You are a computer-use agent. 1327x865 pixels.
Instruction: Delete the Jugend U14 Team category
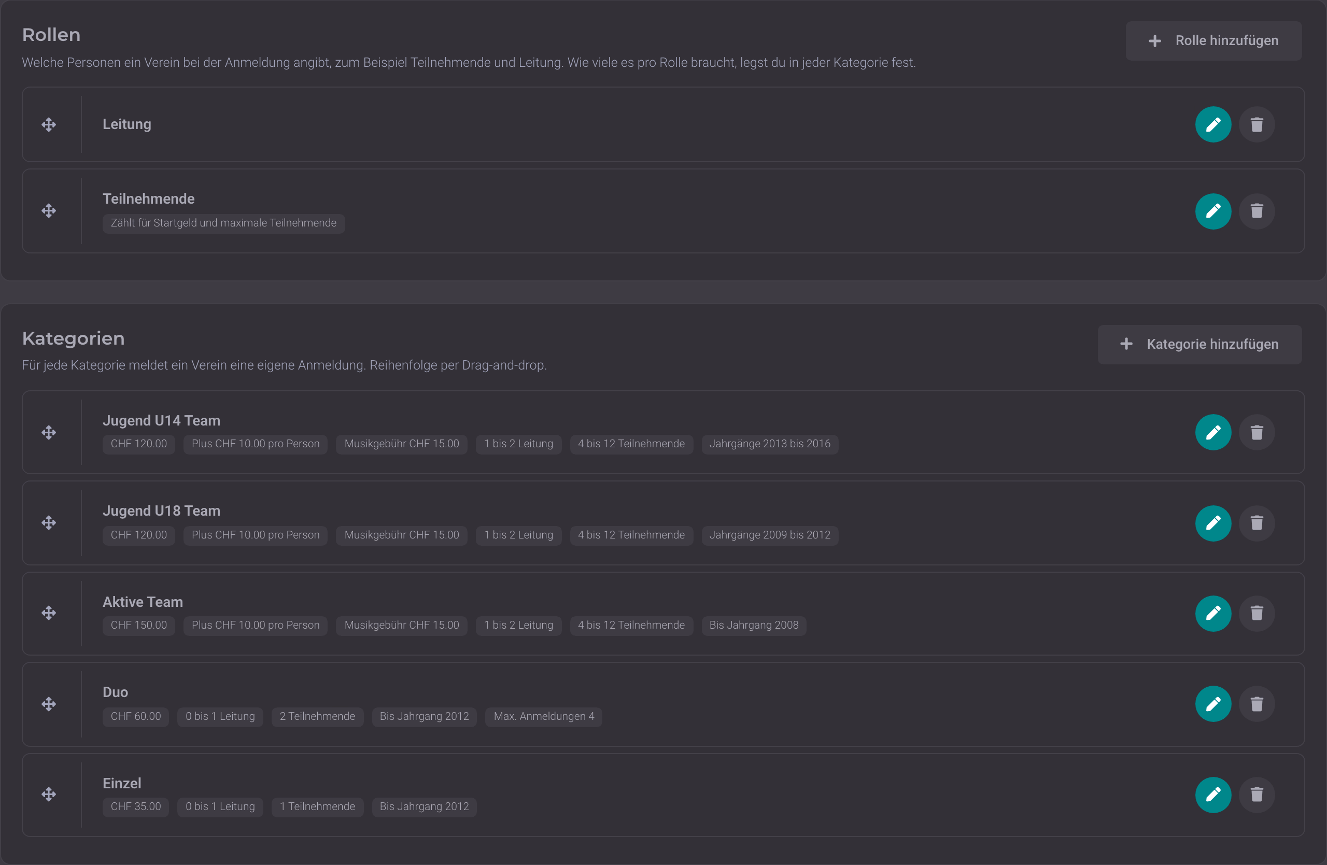(1256, 432)
